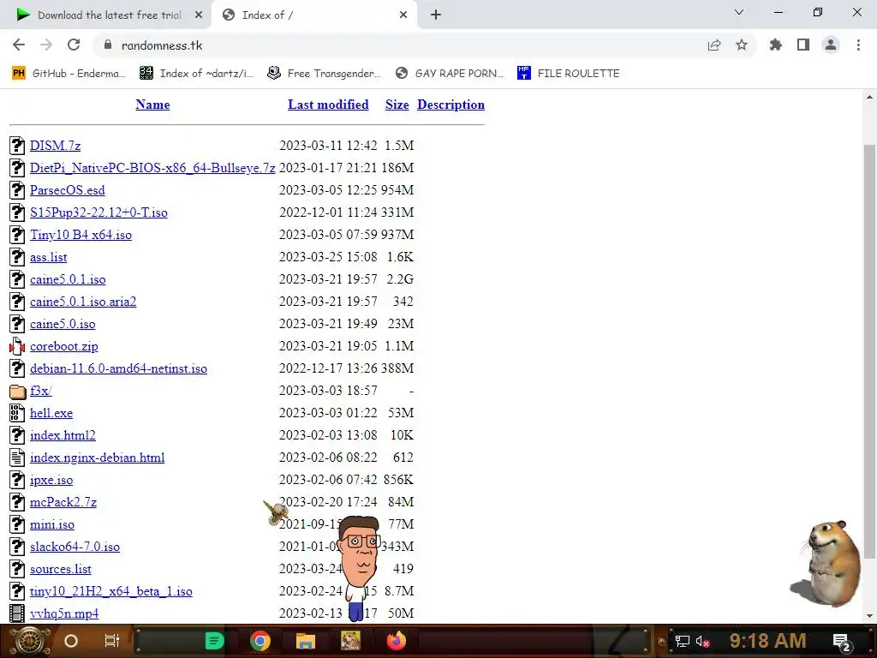Switch to 'Download the latest free trial' tab
Image resolution: width=877 pixels, height=658 pixels.
tap(105, 15)
